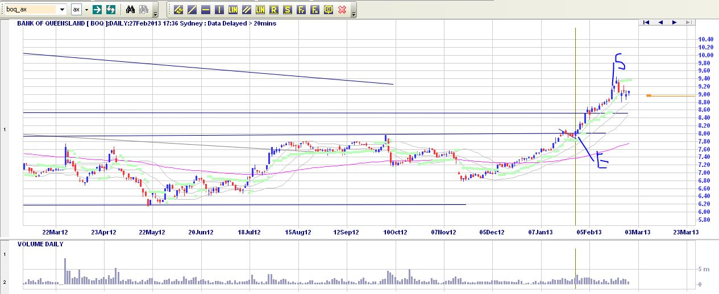Open the binoculars search icon

tap(130, 10)
